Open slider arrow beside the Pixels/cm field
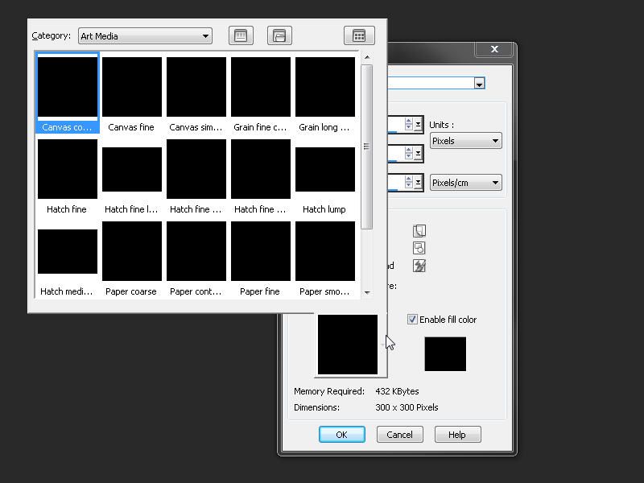This screenshot has height=483, width=644. pyautogui.click(x=418, y=183)
